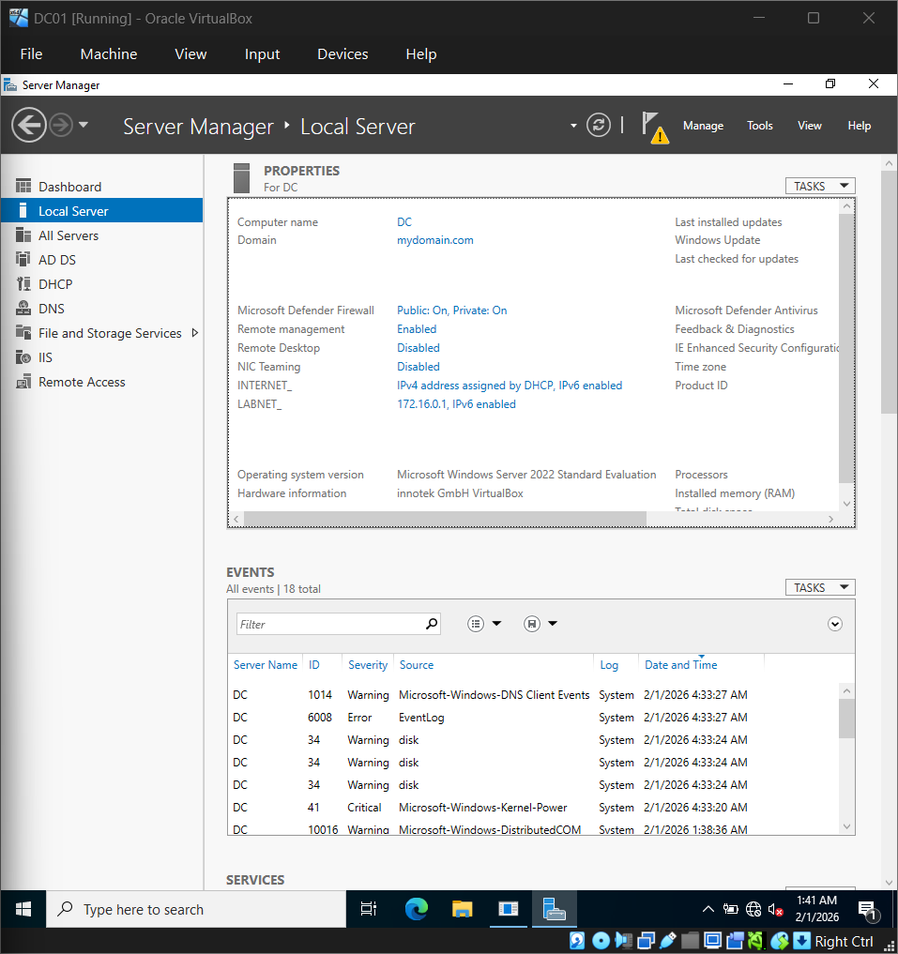
Task: Click Remote management Enabled link
Action: coord(417,329)
